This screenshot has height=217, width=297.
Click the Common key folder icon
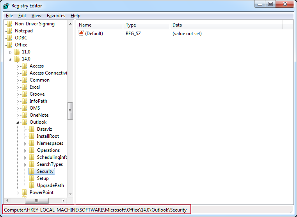point(25,80)
